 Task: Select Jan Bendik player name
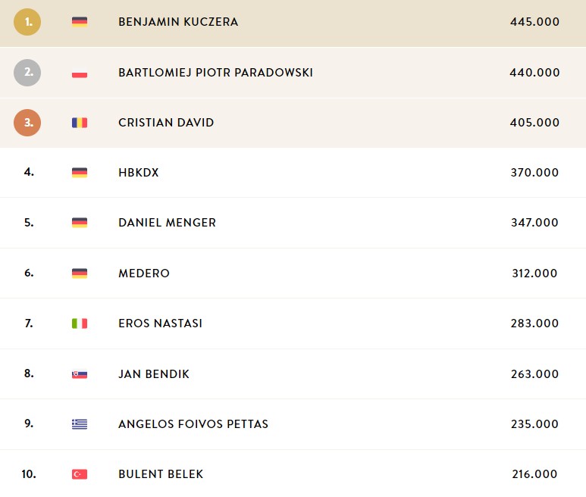click(x=154, y=374)
